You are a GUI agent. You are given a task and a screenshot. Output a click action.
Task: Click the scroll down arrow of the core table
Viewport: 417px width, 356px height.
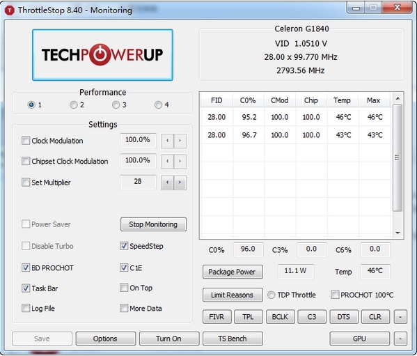pos(398,233)
